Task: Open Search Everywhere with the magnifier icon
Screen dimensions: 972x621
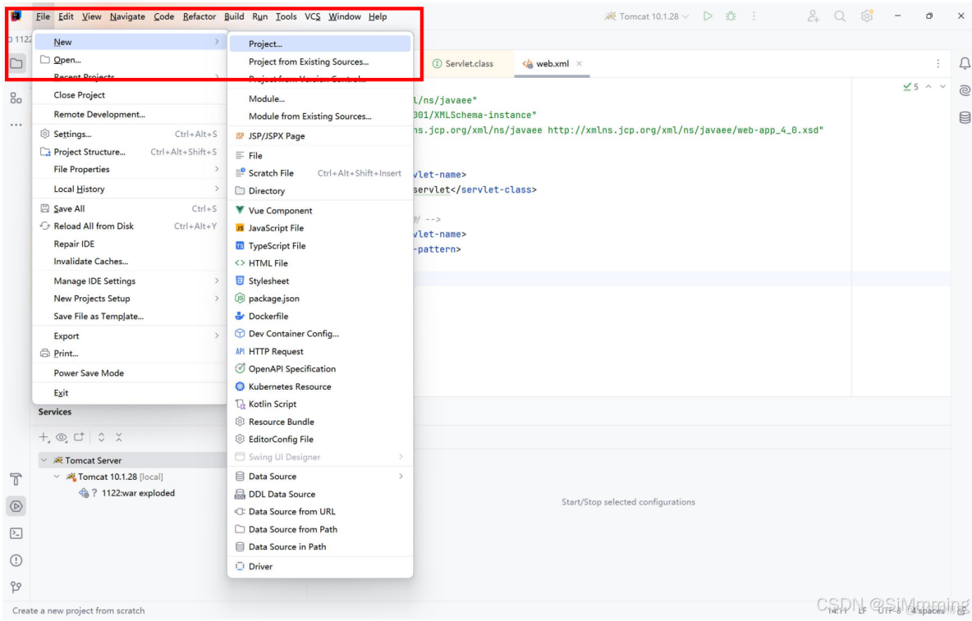Action: (839, 16)
